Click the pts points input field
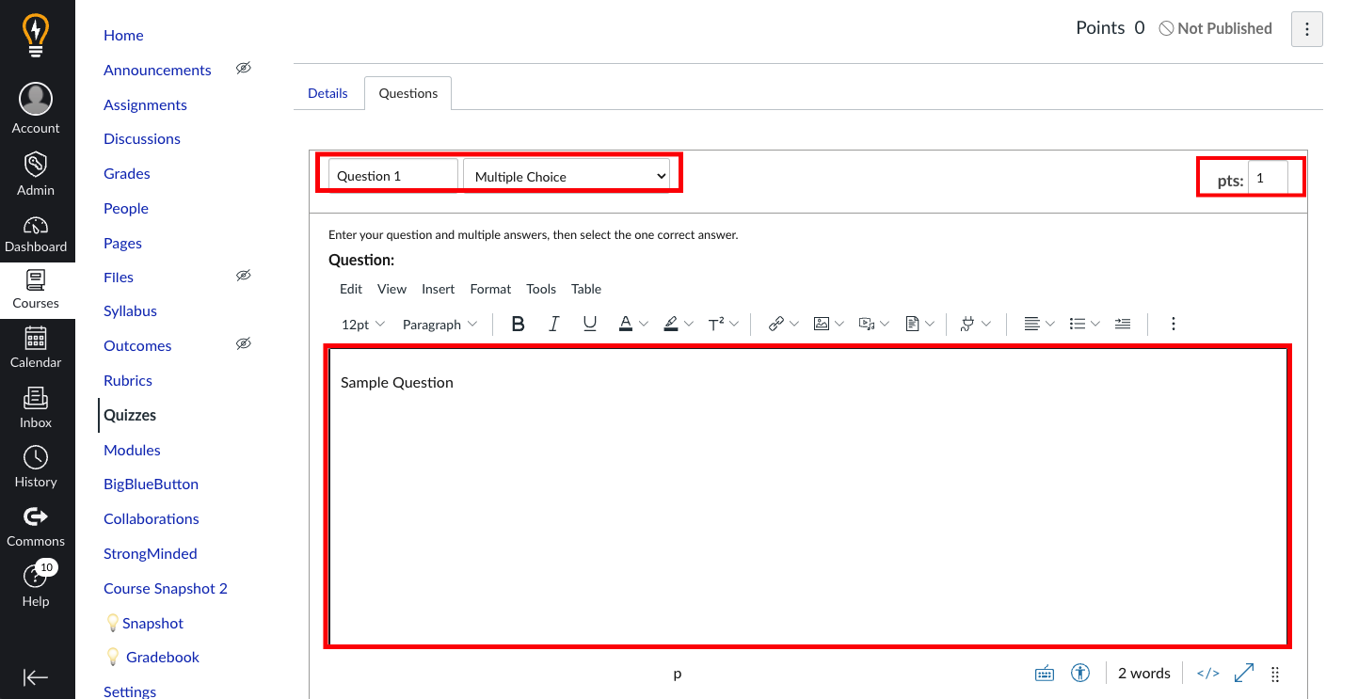Image resolution: width=1358 pixels, height=699 pixels. tap(1267, 178)
